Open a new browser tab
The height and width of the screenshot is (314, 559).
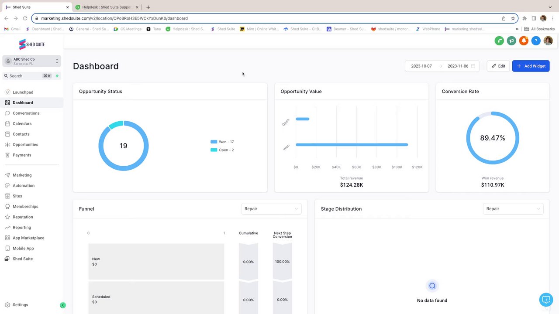148,7
